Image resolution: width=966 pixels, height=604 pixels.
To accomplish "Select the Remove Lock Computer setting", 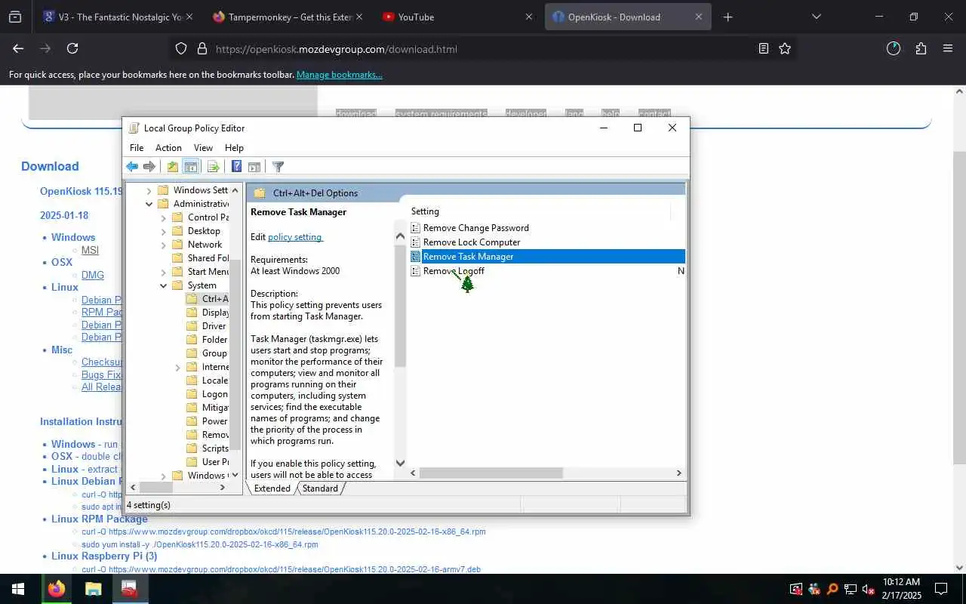I will click(x=472, y=242).
